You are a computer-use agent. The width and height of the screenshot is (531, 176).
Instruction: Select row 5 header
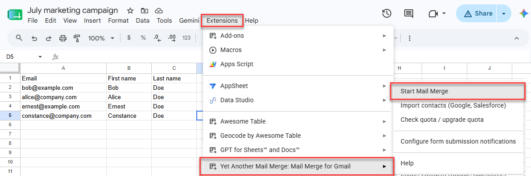(x=10, y=116)
